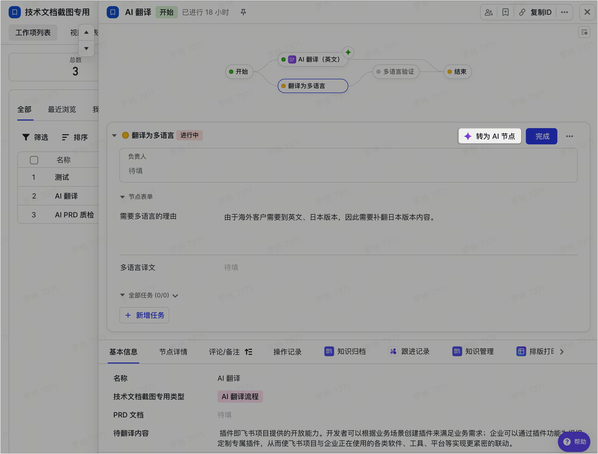Click the AI 翻译 work item icon
The height and width of the screenshot is (454, 598).
click(x=113, y=12)
